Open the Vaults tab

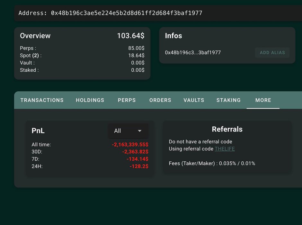point(194,100)
